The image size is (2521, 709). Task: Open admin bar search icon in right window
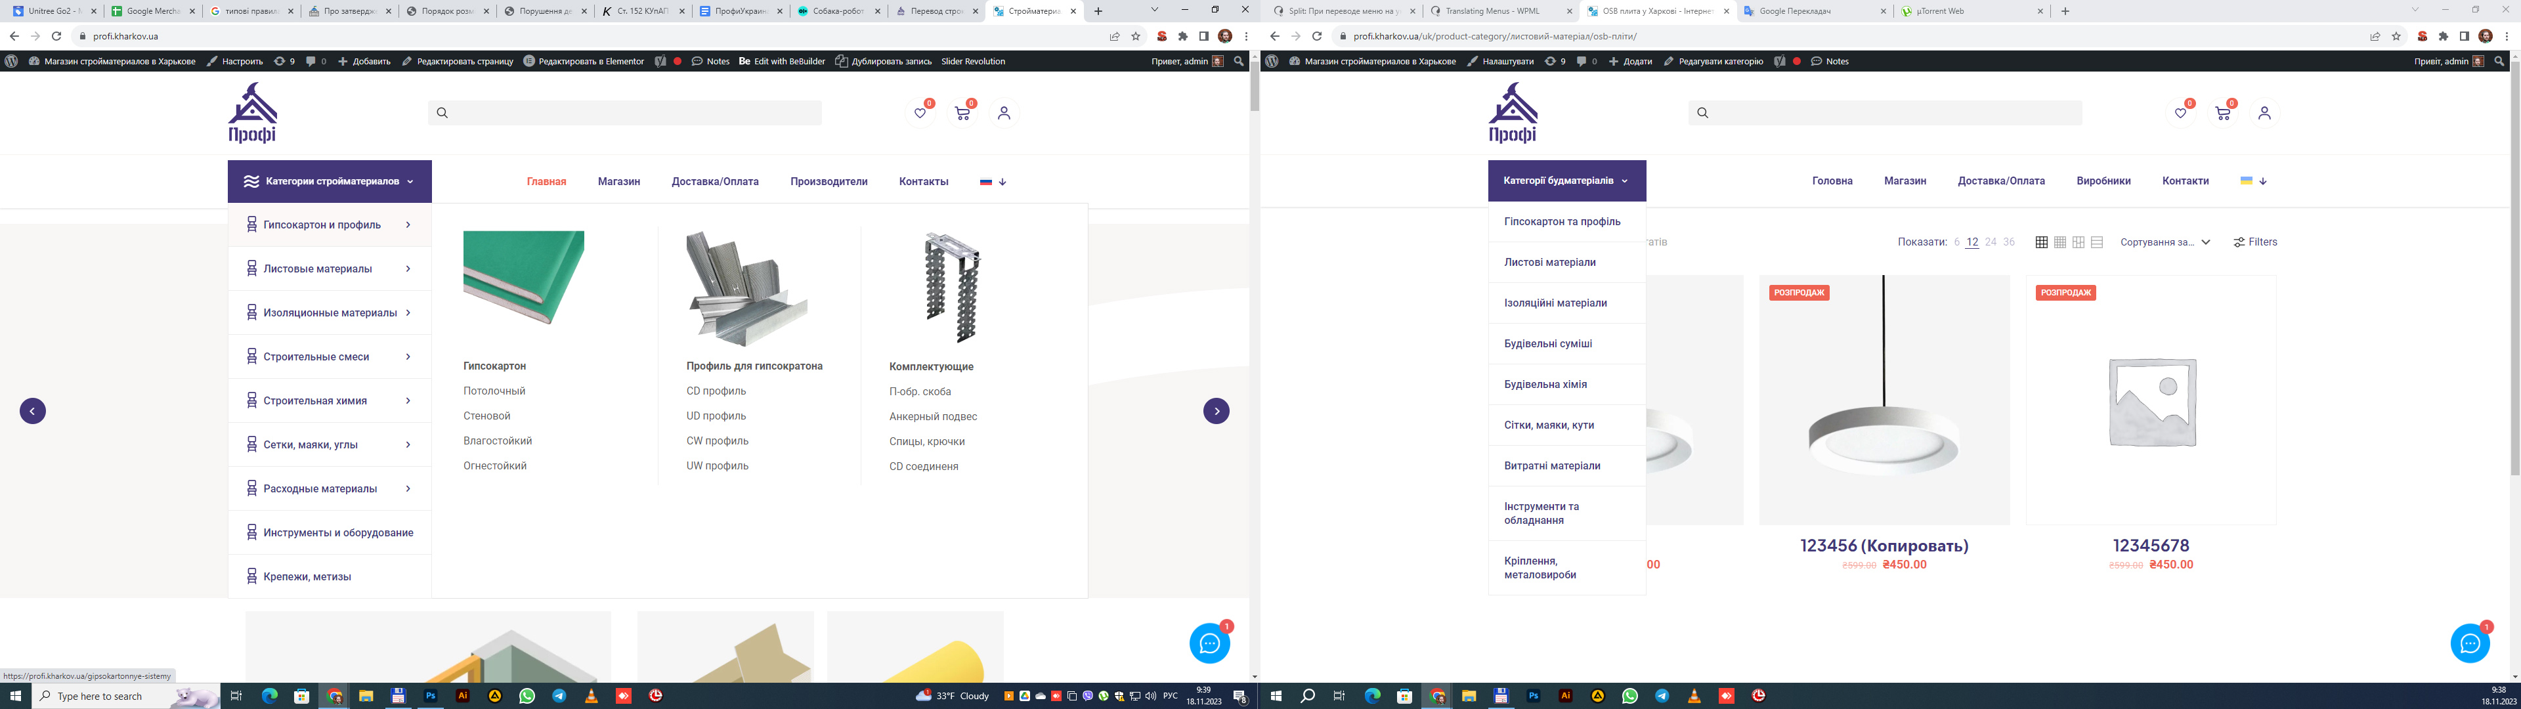tap(2499, 60)
